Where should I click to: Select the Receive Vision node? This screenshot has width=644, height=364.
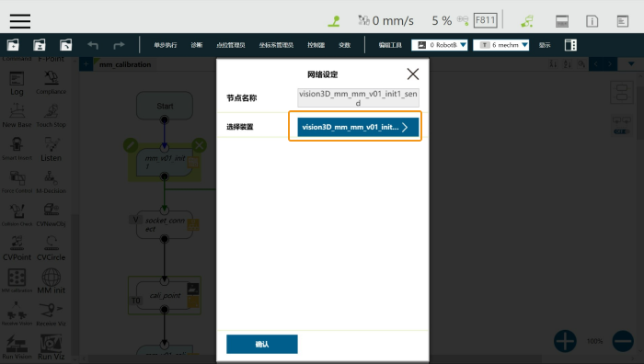click(x=17, y=314)
